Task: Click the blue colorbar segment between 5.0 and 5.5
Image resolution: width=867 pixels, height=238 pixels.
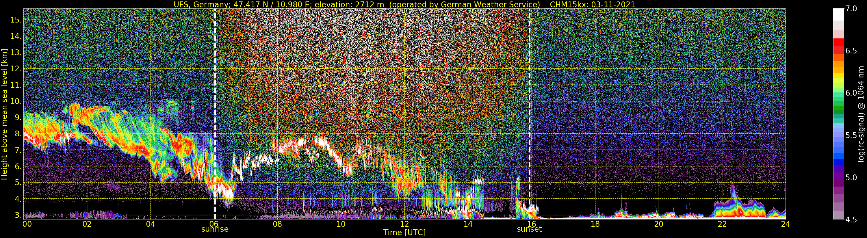Action: [x=838, y=162]
